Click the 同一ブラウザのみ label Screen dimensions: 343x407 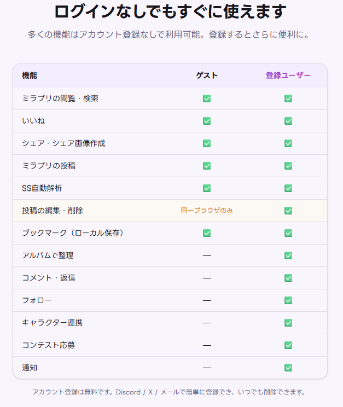pyautogui.click(x=207, y=211)
